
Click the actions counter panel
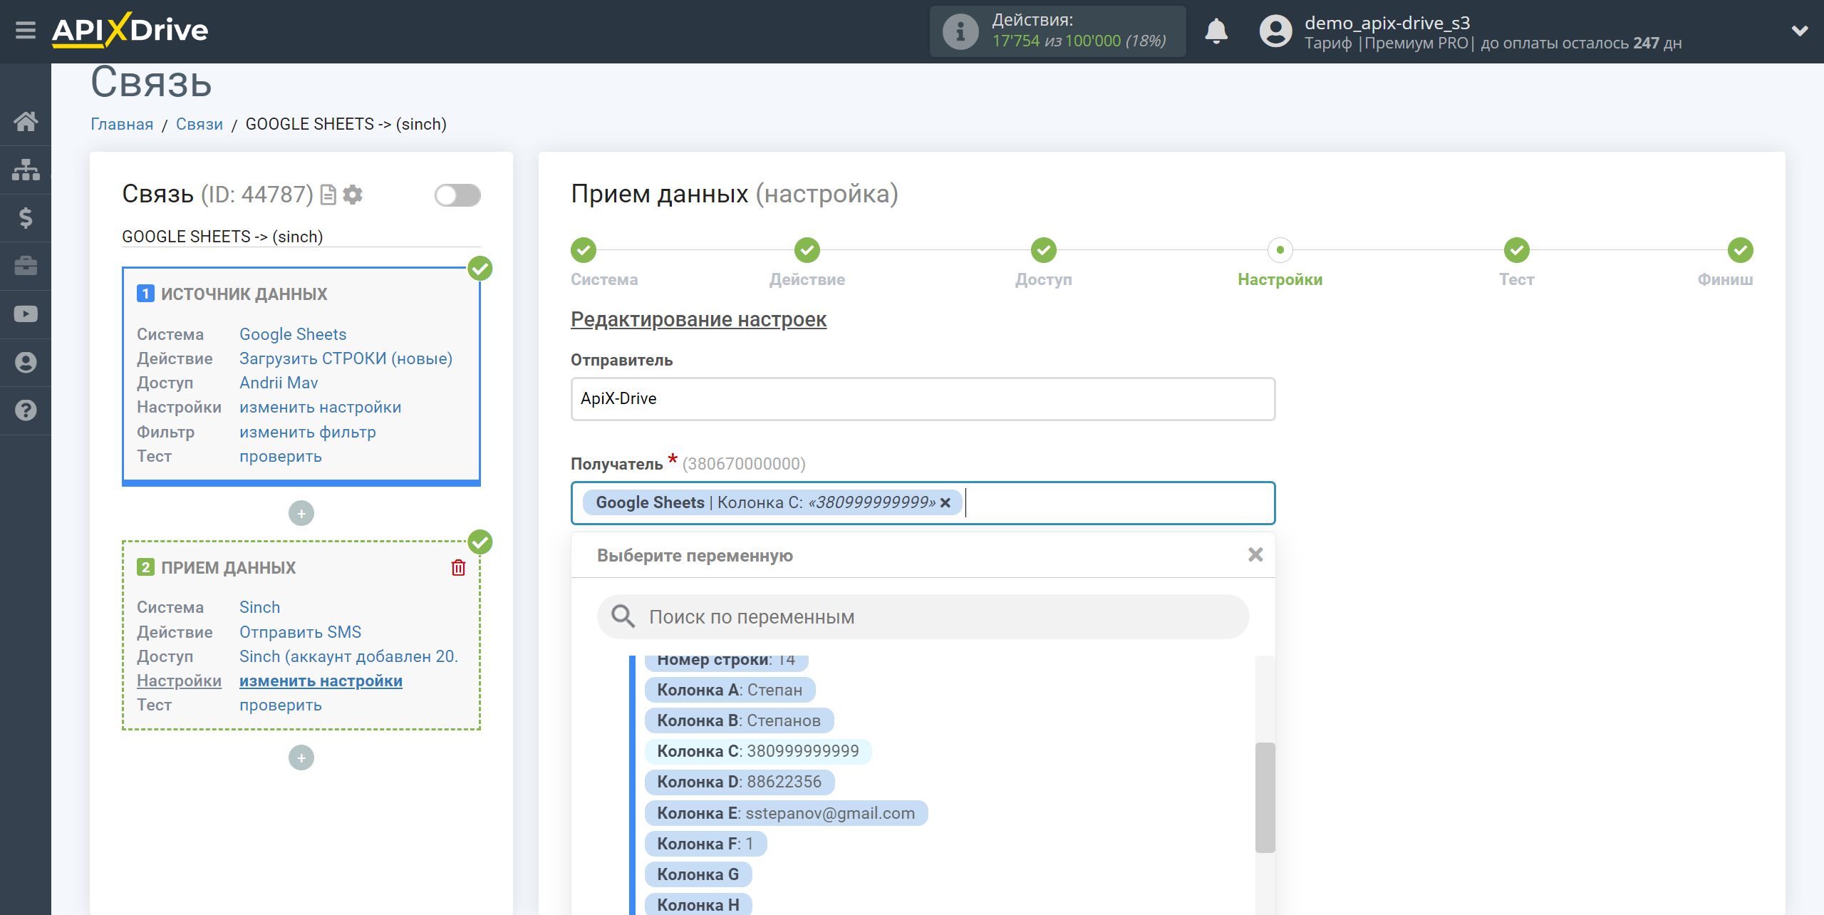click(1057, 31)
